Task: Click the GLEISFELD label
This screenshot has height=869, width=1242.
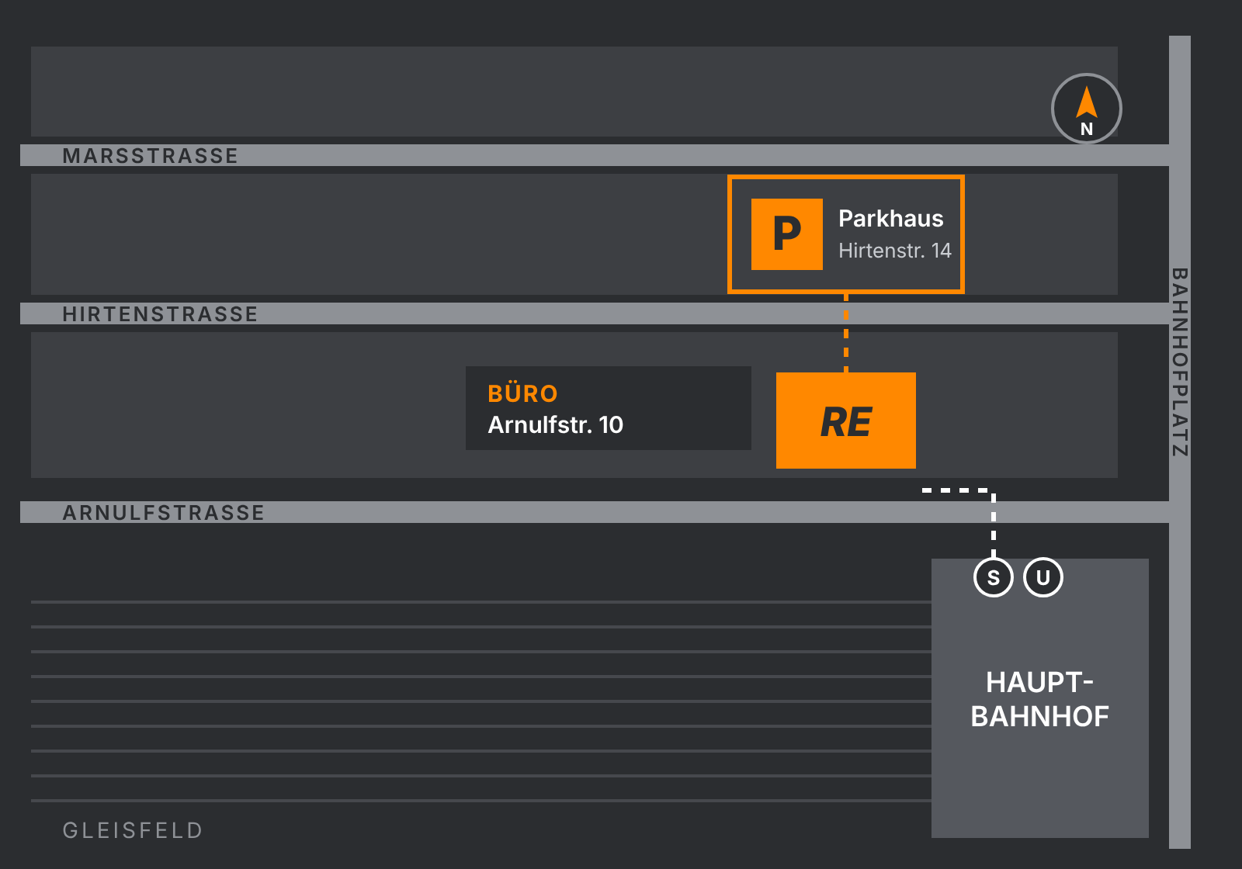Action: [x=133, y=830]
